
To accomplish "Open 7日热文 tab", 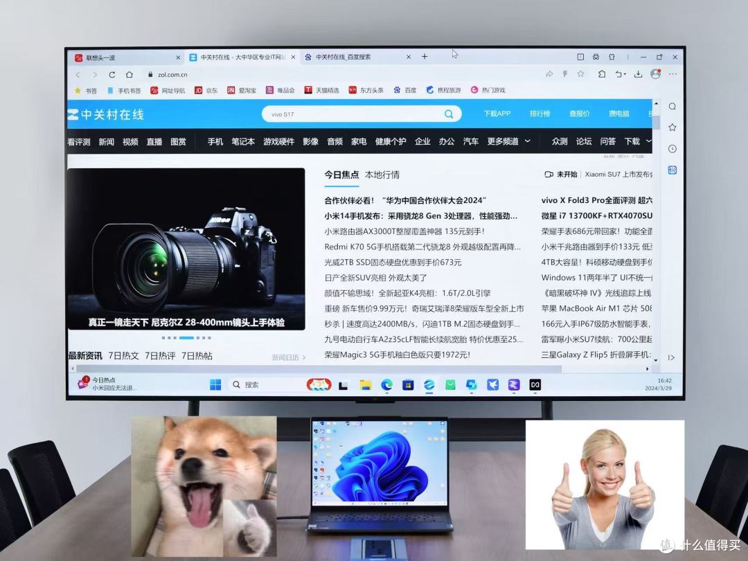I will (123, 356).
